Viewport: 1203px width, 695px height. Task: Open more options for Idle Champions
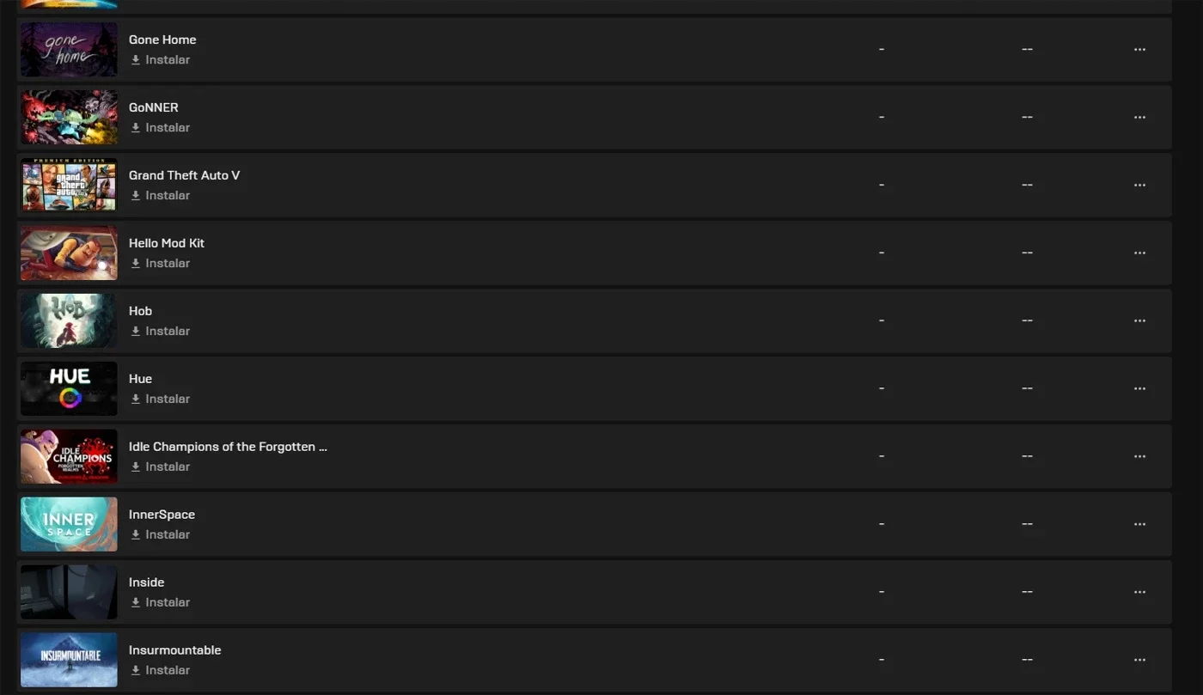1139,457
